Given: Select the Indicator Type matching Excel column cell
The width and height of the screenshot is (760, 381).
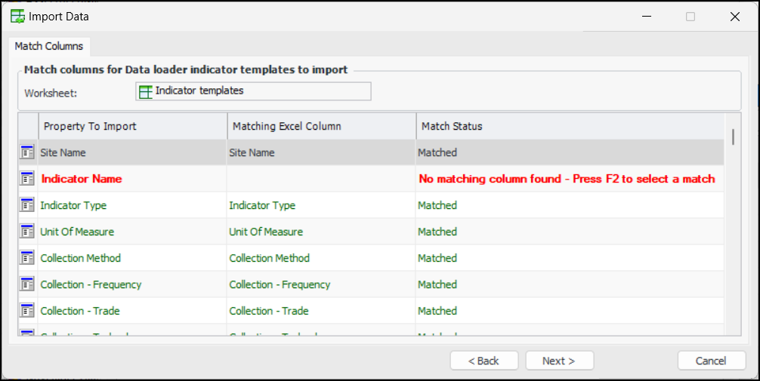Looking at the screenshot, I should click(x=320, y=205).
